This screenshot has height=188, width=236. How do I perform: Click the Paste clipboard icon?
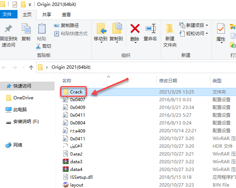[x=42, y=28]
